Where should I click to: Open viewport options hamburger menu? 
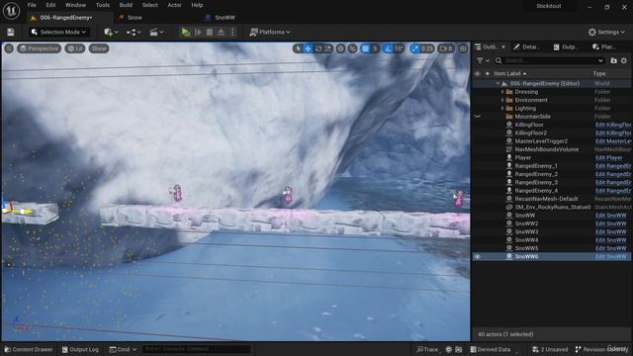click(x=9, y=48)
